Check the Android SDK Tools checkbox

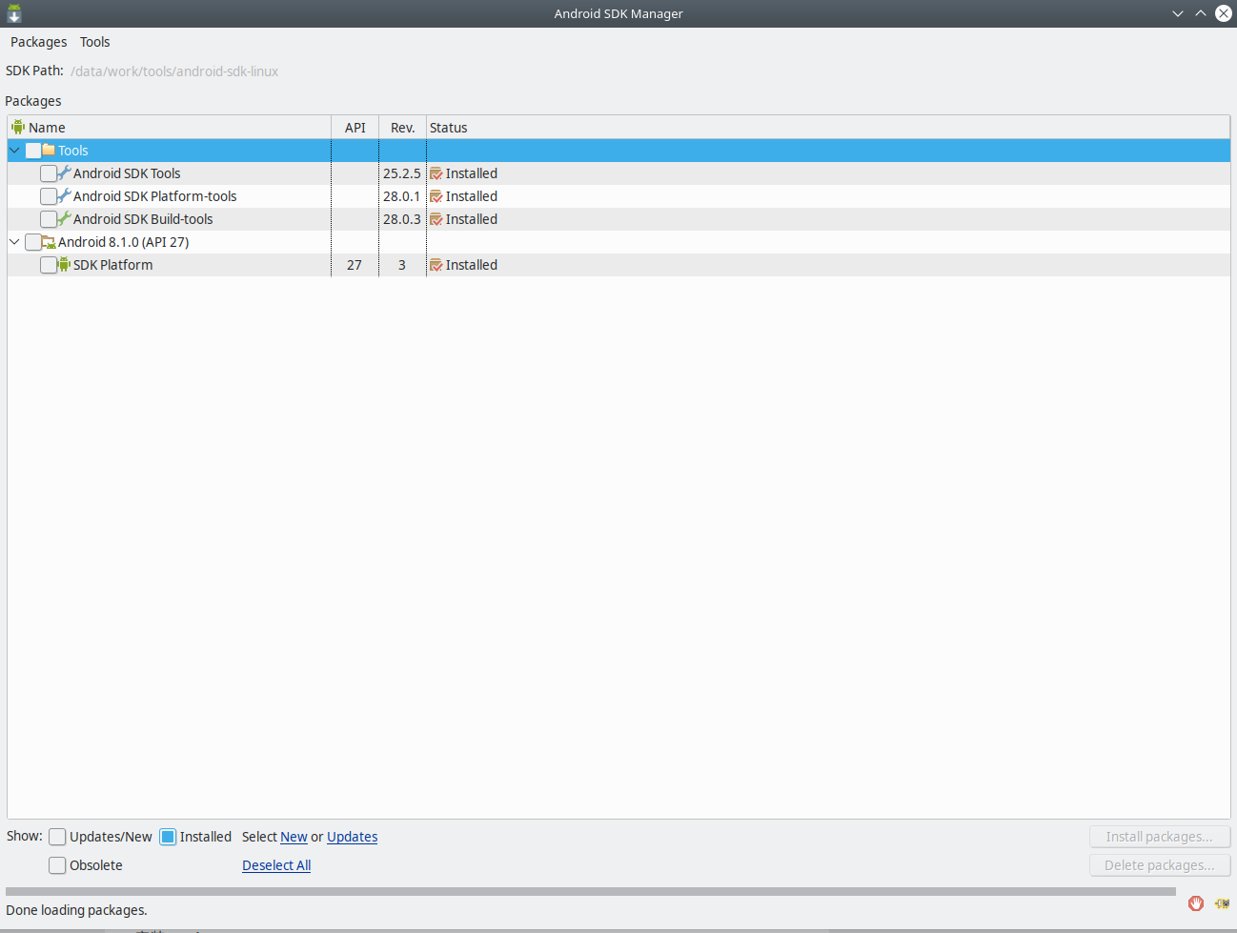(x=49, y=173)
